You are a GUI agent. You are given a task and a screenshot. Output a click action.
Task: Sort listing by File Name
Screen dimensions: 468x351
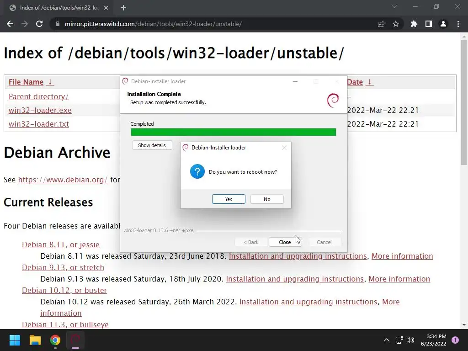[x=26, y=82]
